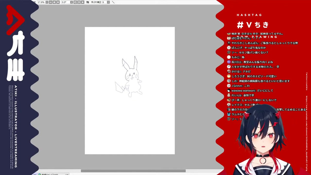Viewport: 311px width, 175px height.
Task: Click the stabilizer value field showing 6
Action: point(104,2)
